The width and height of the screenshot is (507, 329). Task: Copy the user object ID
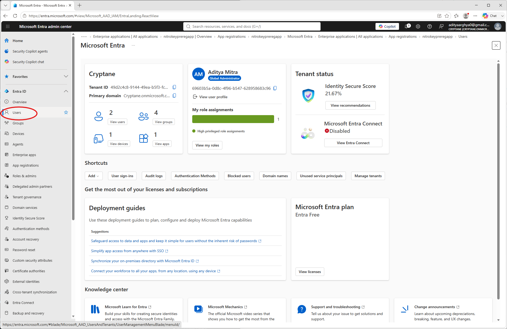[x=275, y=88]
